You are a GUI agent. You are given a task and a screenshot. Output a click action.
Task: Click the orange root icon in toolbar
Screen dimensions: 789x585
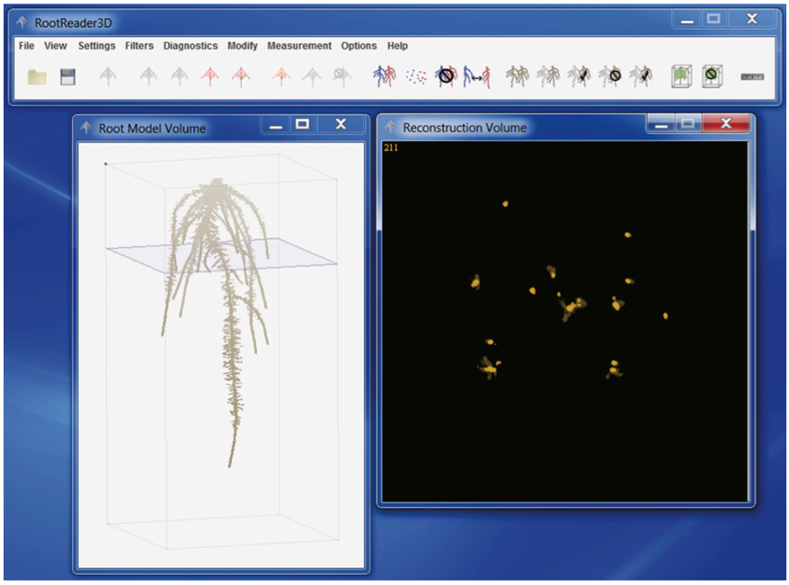coord(280,76)
